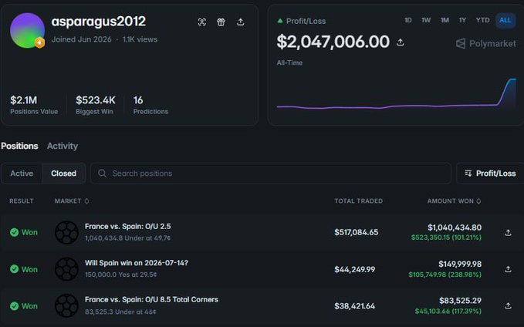Click the $523,350.15 (101.21%) profit
This screenshot has width=524, height=327.
click(446, 238)
